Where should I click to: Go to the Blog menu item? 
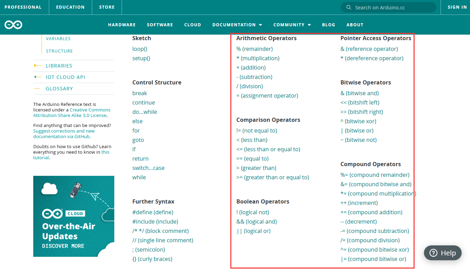point(329,25)
